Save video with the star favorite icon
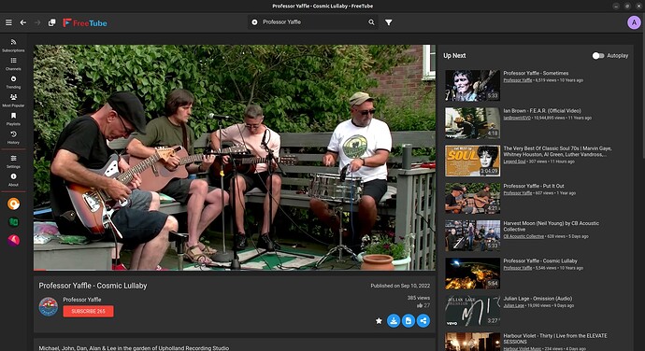 [x=379, y=320]
